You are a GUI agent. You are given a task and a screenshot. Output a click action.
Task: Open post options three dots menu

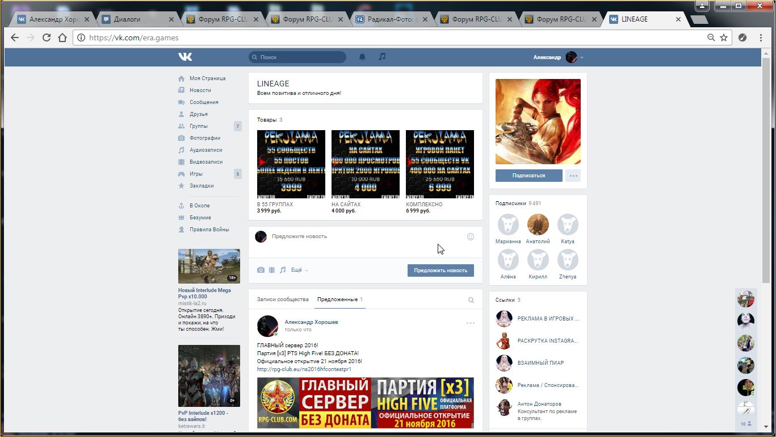471,323
